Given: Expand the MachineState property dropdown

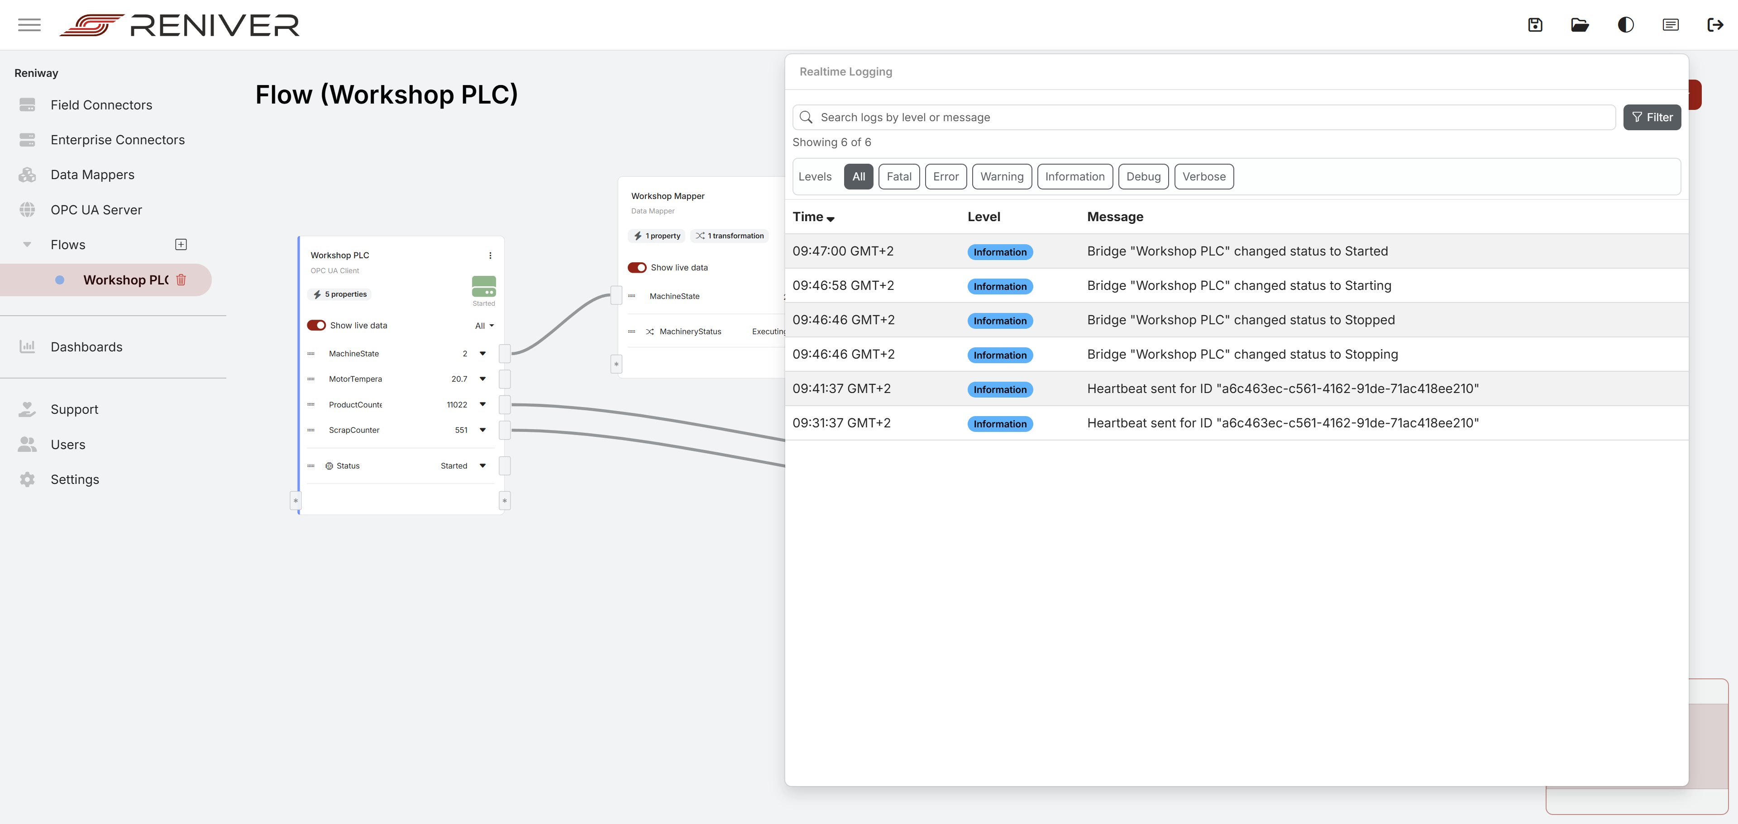Looking at the screenshot, I should (x=482, y=353).
